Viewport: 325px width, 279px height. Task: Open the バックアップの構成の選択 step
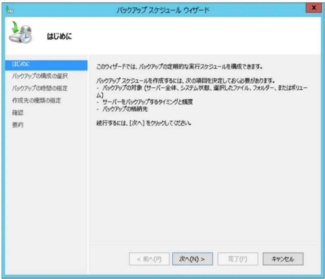point(40,76)
